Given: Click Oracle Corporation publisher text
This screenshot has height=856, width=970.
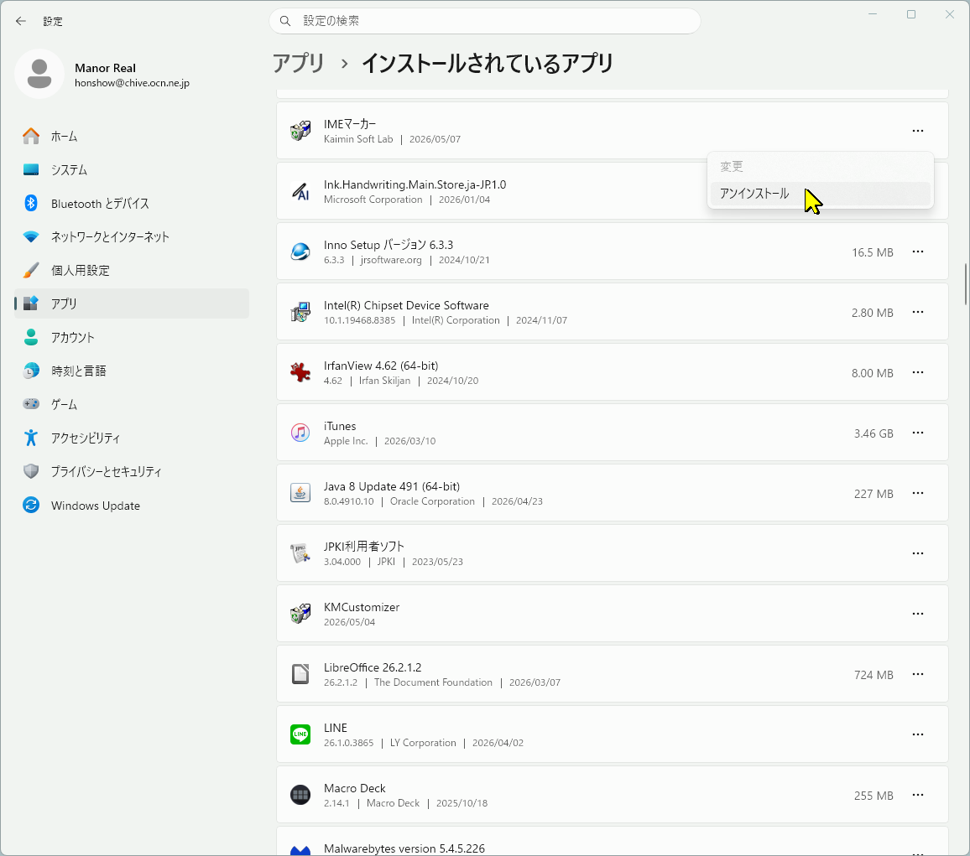Looking at the screenshot, I should point(432,501).
